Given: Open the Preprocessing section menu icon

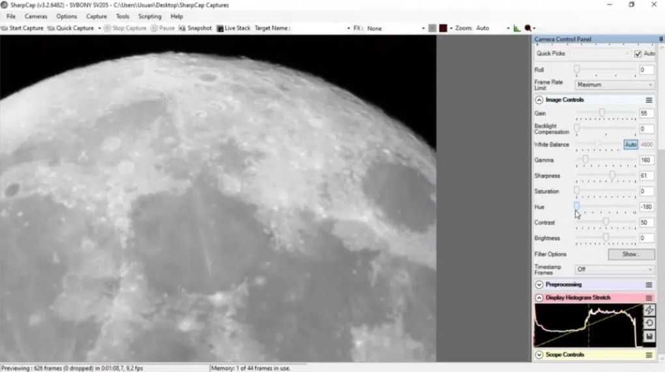Looking at the screenshot, I should (x=649, y=285).
